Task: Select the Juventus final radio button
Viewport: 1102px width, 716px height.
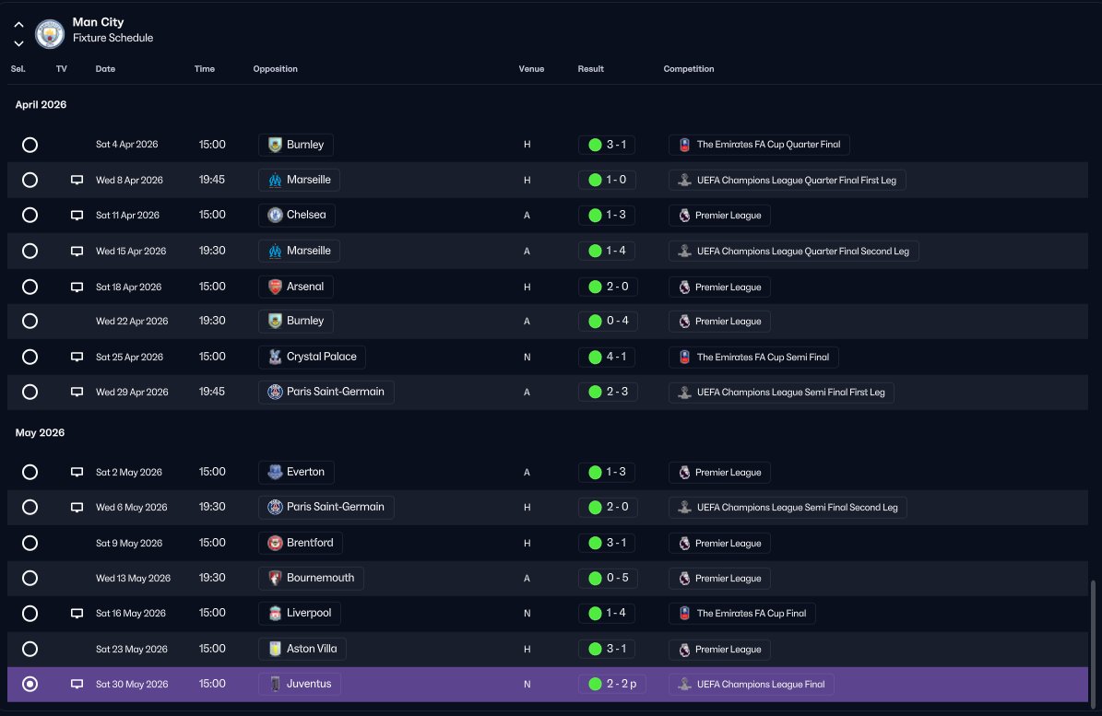Action: pyautogui.click(x=30, y=684)
